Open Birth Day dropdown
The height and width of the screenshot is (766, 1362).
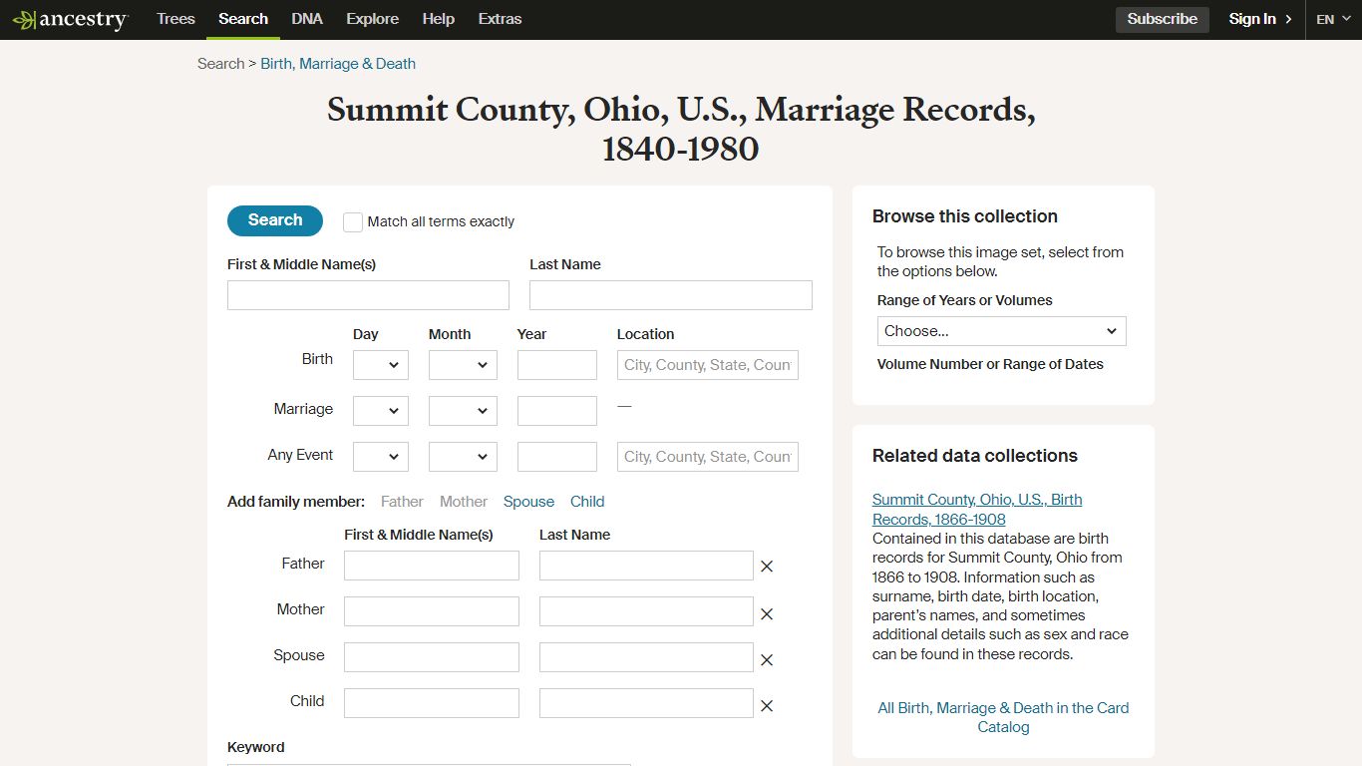click(381, 365)
